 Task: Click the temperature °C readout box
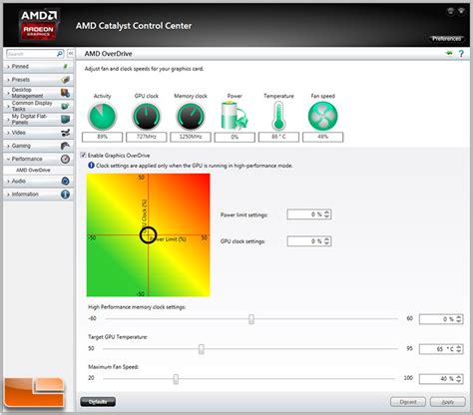coord(278,137)
